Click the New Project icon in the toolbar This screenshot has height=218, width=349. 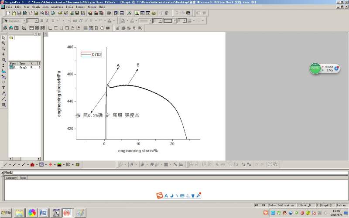pyautogui.click(x=8, y=13)
